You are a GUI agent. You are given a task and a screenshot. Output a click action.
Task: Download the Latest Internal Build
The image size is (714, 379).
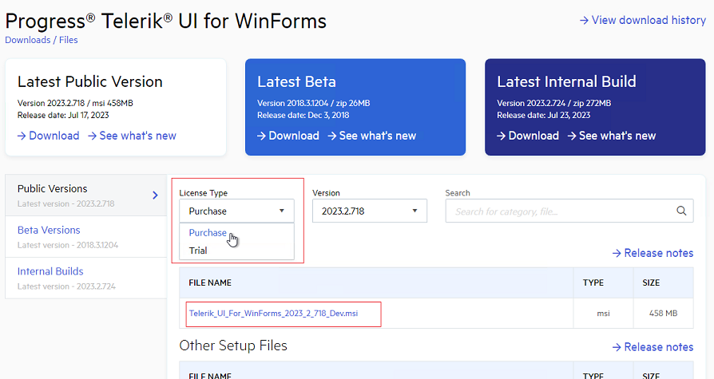(528, 136)
